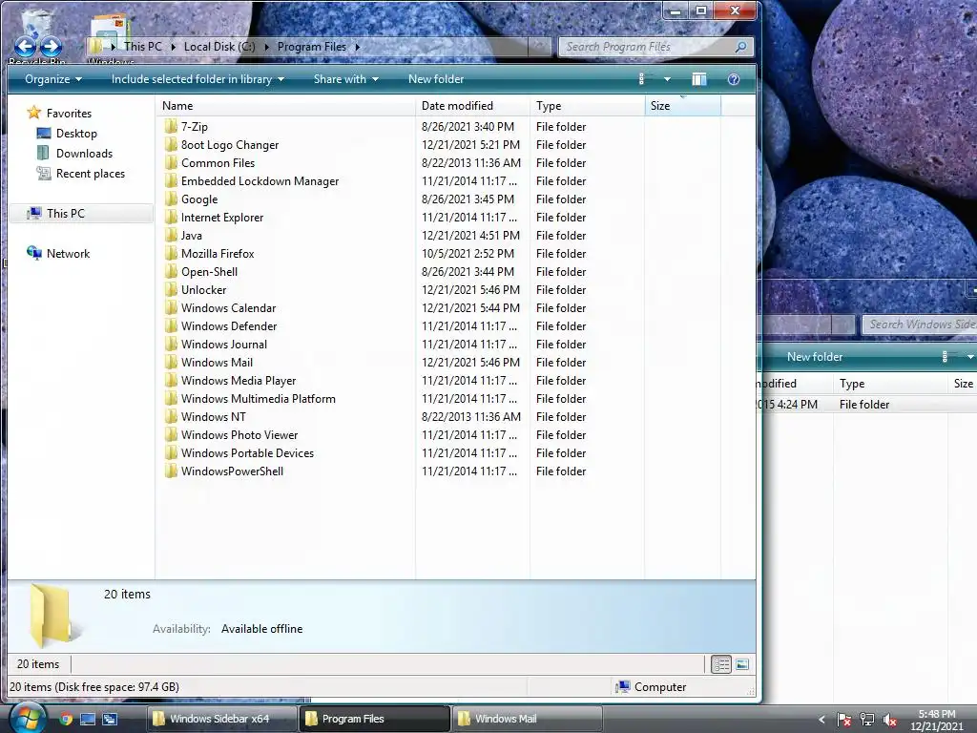The width and height of the screenshot is (977, 733).
Task: Click the show desktop icon in quick launch
Action: 88,719
